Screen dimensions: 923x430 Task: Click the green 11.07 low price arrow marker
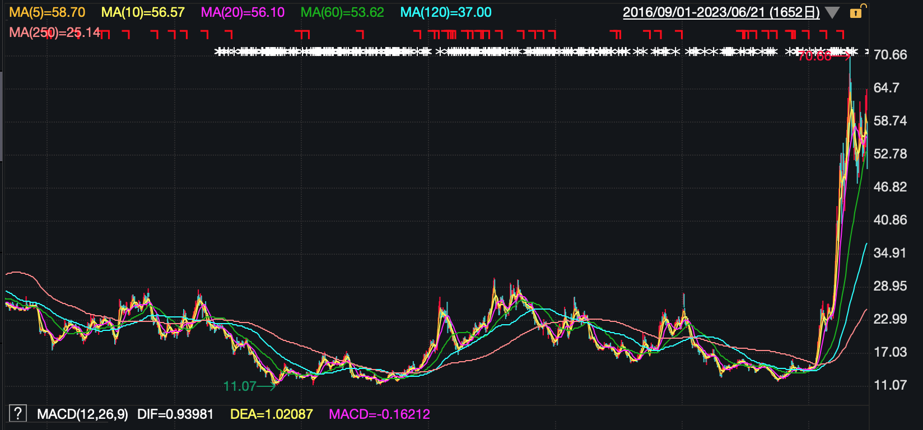249,386
